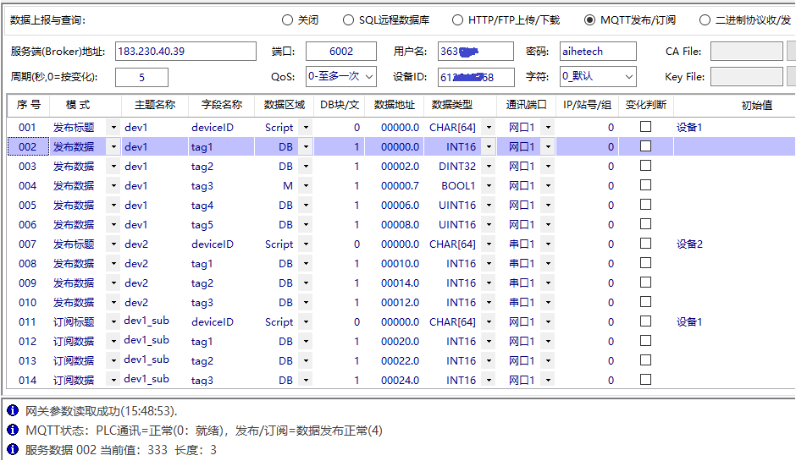Viewport: 796px width, 461px height.
Task: Open the 模式 dropdown in row 011
Action: (x=113, y=322)
